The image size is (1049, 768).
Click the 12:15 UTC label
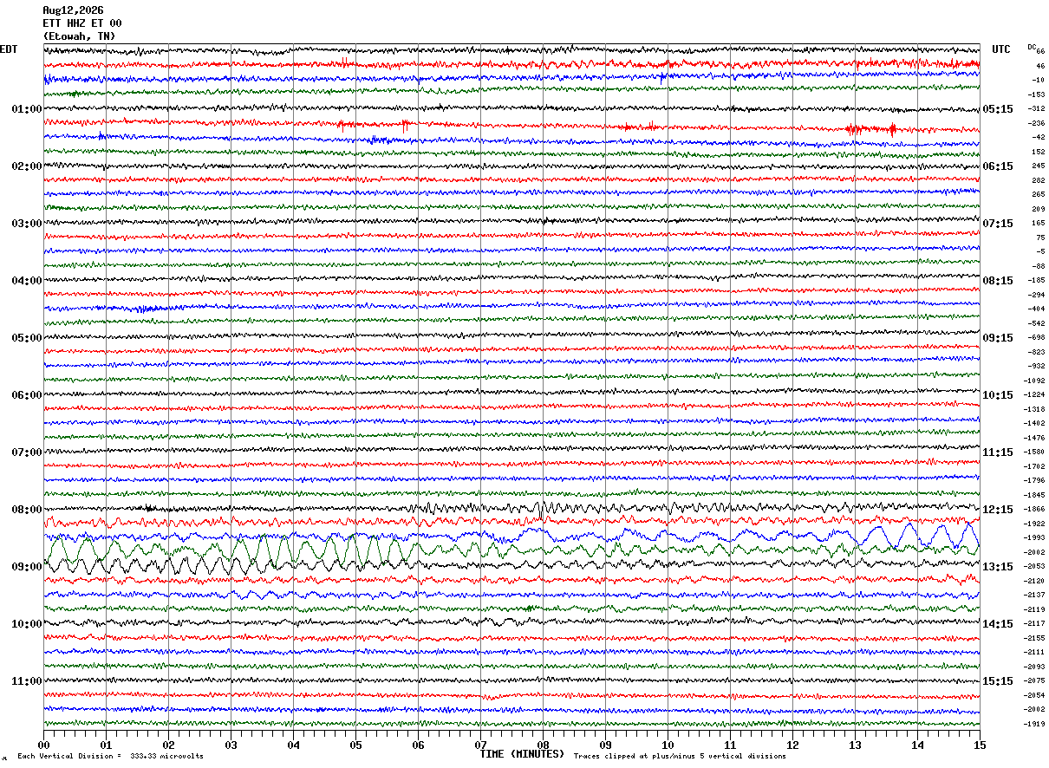coord(998,510)
